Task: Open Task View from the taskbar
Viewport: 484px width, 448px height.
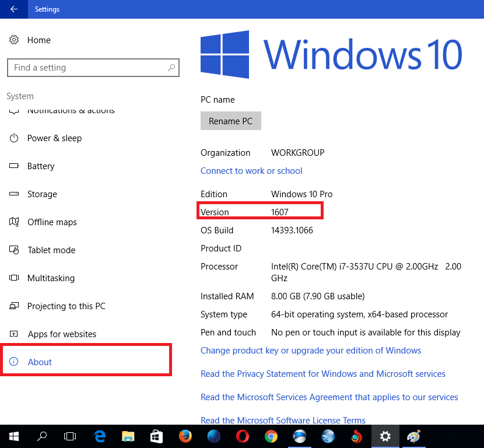Action: (x=70, y=436)
